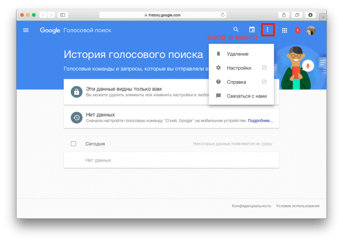This screenshot has width=343, height=242.
Task: Choose Справка in the dropdown menu
Action: [236, 82]
